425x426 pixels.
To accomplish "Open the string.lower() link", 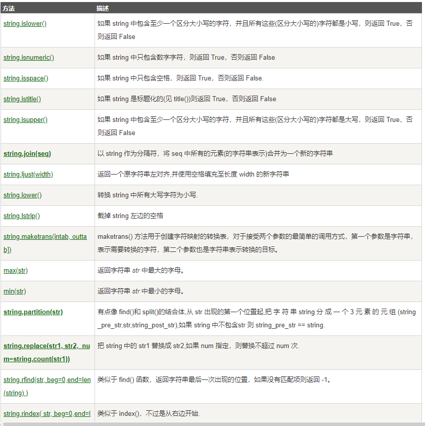I will pyautogui.click(x=23, y=195).
